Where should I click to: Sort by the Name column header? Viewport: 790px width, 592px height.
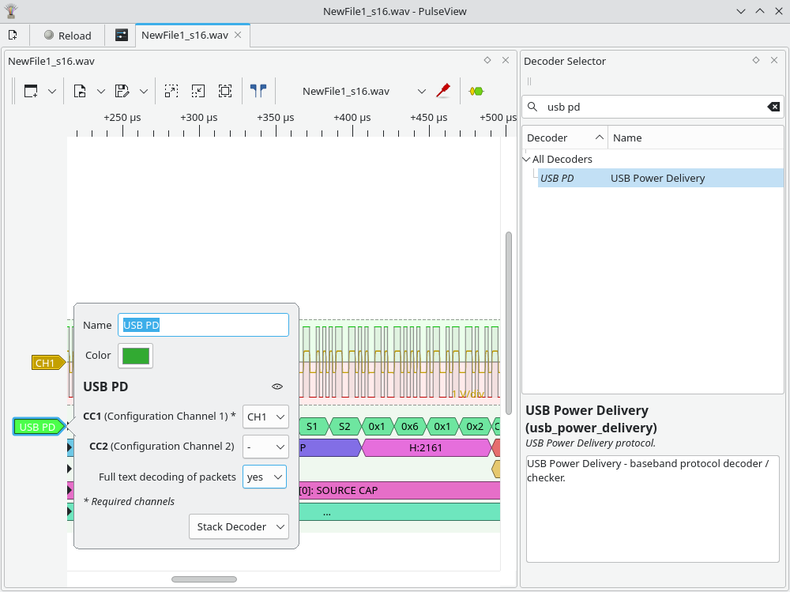coord(695,138)
